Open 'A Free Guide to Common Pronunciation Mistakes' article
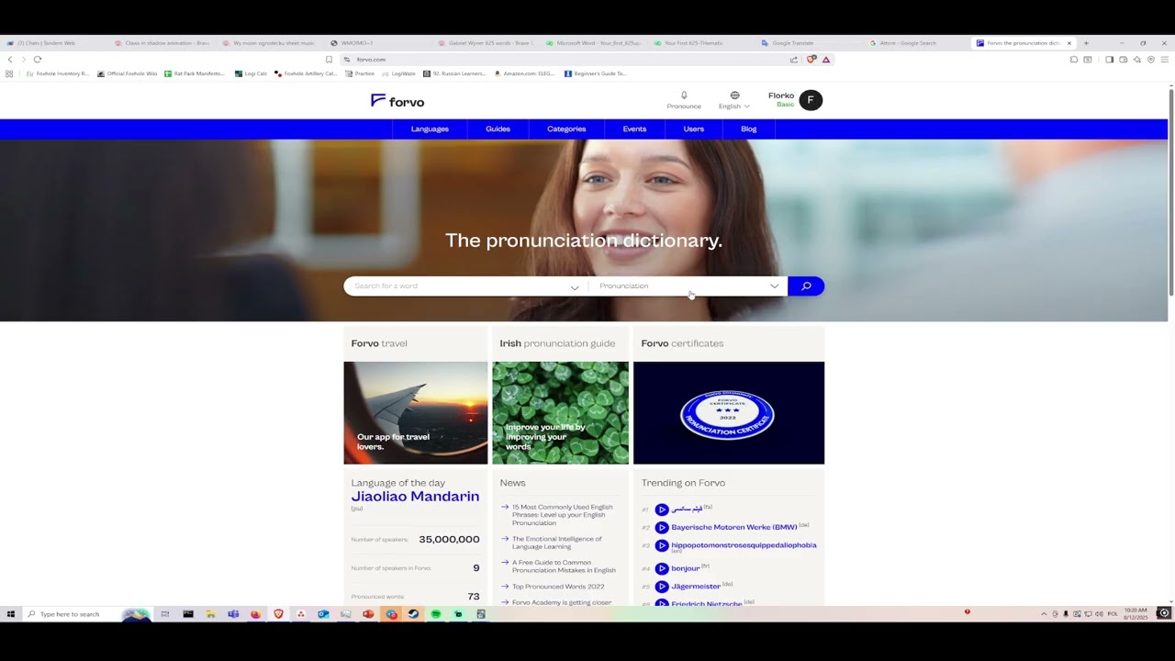 [564, 566]
